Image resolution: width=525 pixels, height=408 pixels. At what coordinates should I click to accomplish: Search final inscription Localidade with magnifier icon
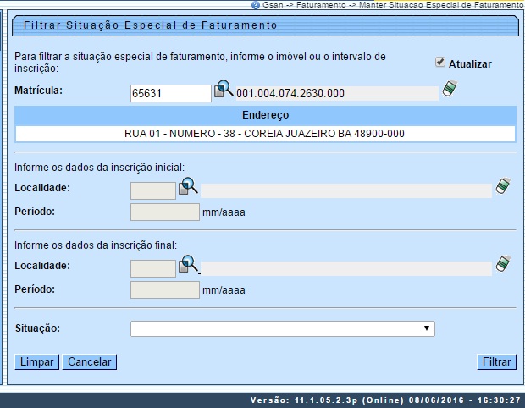coord(187,264)
